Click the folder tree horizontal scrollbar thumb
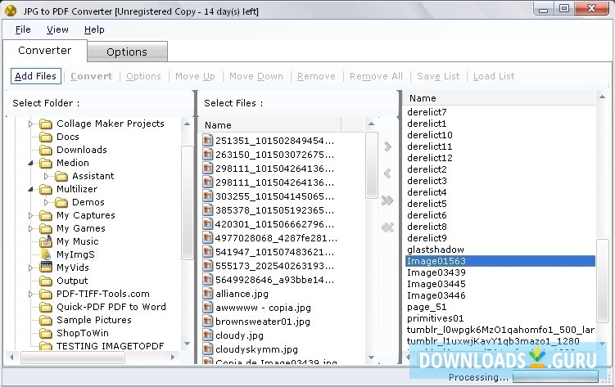This screenshot has height=387, width=615. tap(73, 358)
